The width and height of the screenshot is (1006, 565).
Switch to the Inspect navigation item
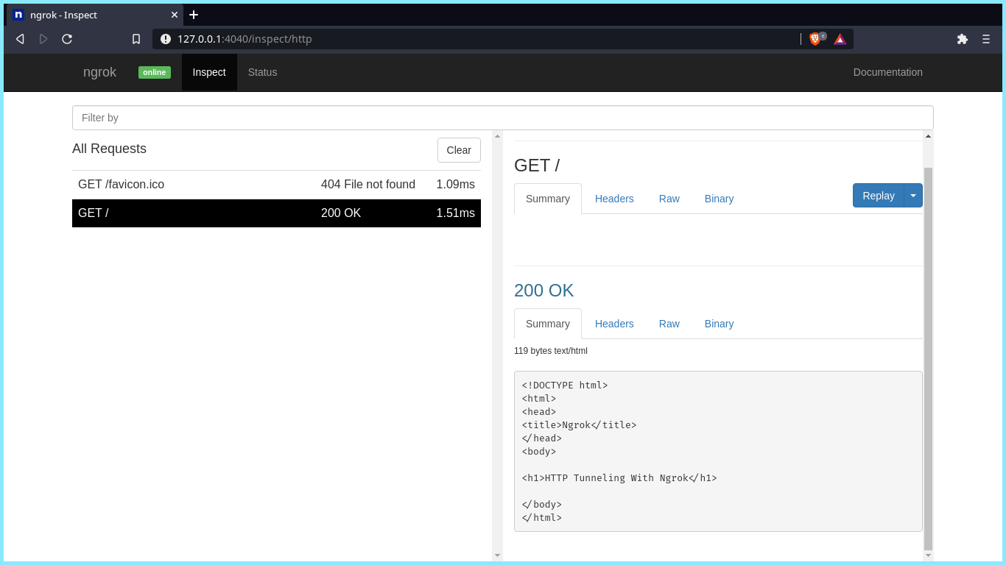coord(209,72)
